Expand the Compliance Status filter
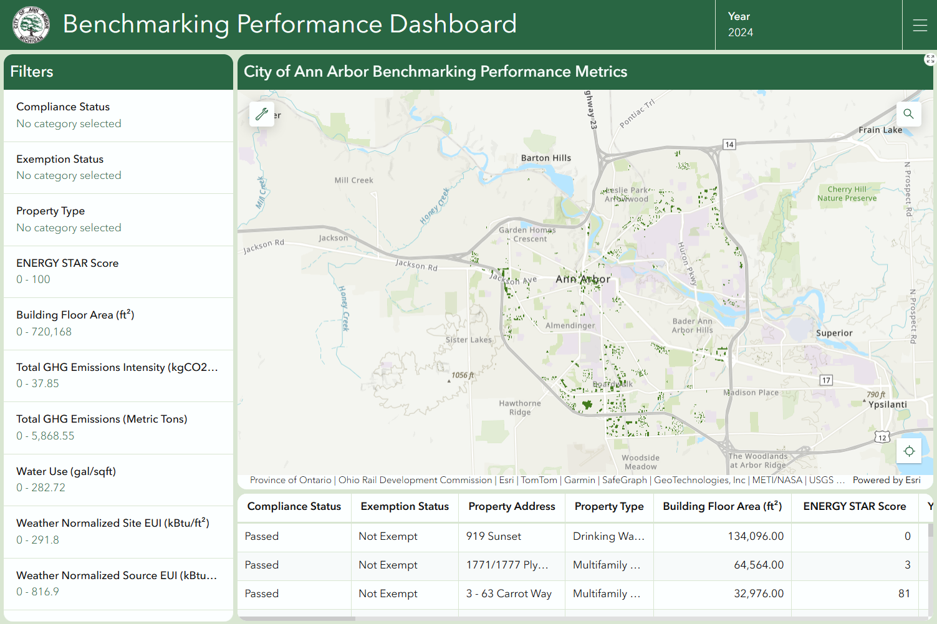 [x=118, y=115]
